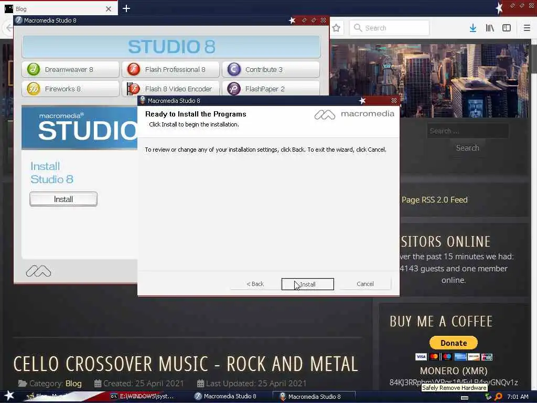Click the website search input field
The height and width of the screenshot is (403, 537).
click(x=467, y=131)
